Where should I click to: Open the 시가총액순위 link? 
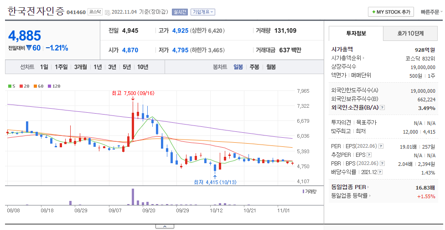click(x=346, y=58)
